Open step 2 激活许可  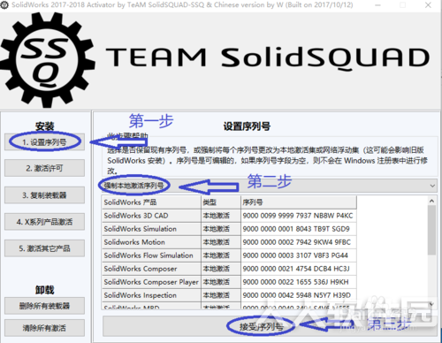[x=44, y=168]
